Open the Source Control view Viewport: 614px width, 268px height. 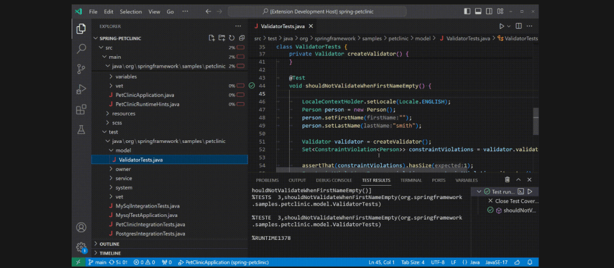81,69
